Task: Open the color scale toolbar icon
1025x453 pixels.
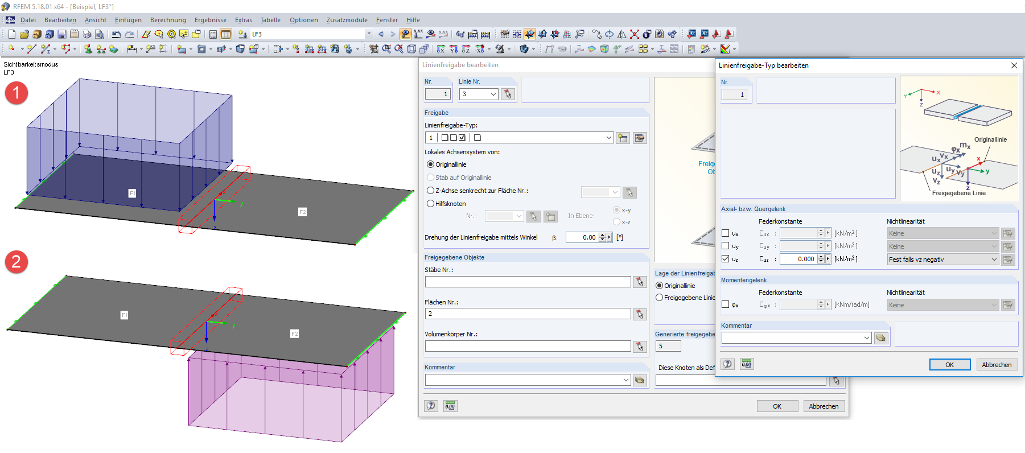Action: pos(725,49)
